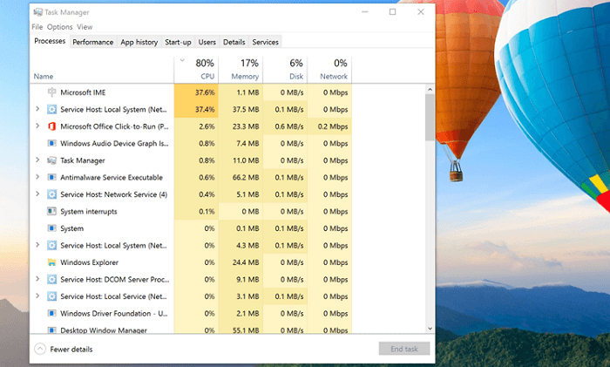The image size is (610, 367).
Task: Switch to the Details tab
Action: (234, 42)
